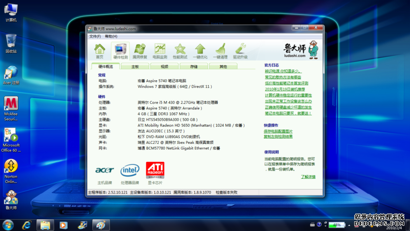Switch to the 存储 tab
This screenshot has height=231, width=410.
[194, 67]
